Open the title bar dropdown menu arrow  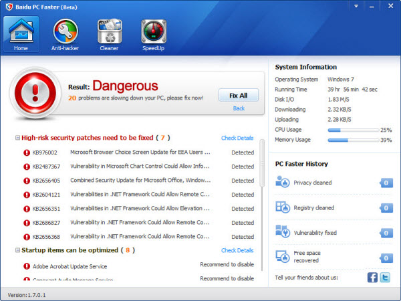coord(356,7)
